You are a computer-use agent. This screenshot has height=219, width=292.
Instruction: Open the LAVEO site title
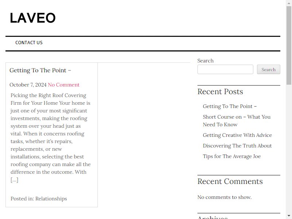click(x=32, y=18)
